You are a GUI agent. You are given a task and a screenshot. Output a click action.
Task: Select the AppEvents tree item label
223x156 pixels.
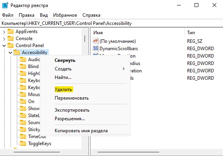[x=27, y=32]
